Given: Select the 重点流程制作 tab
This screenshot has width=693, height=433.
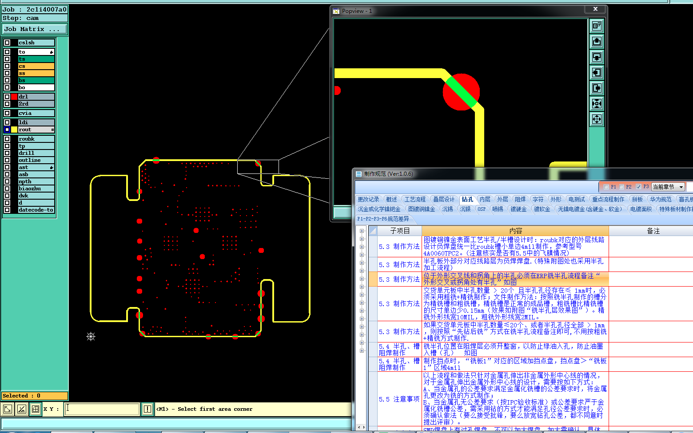Looking at the screenshot, I should tap(608, 199).
